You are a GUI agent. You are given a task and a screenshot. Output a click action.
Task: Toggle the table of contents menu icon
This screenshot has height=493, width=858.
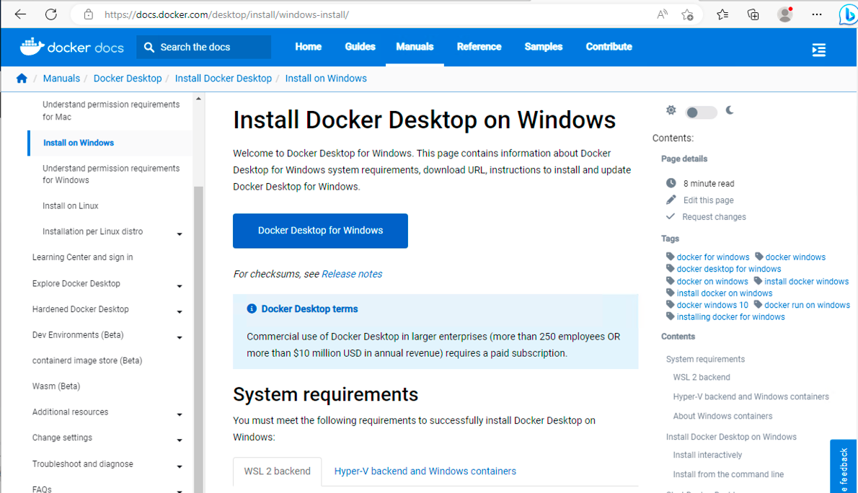(x=818, y=50)
